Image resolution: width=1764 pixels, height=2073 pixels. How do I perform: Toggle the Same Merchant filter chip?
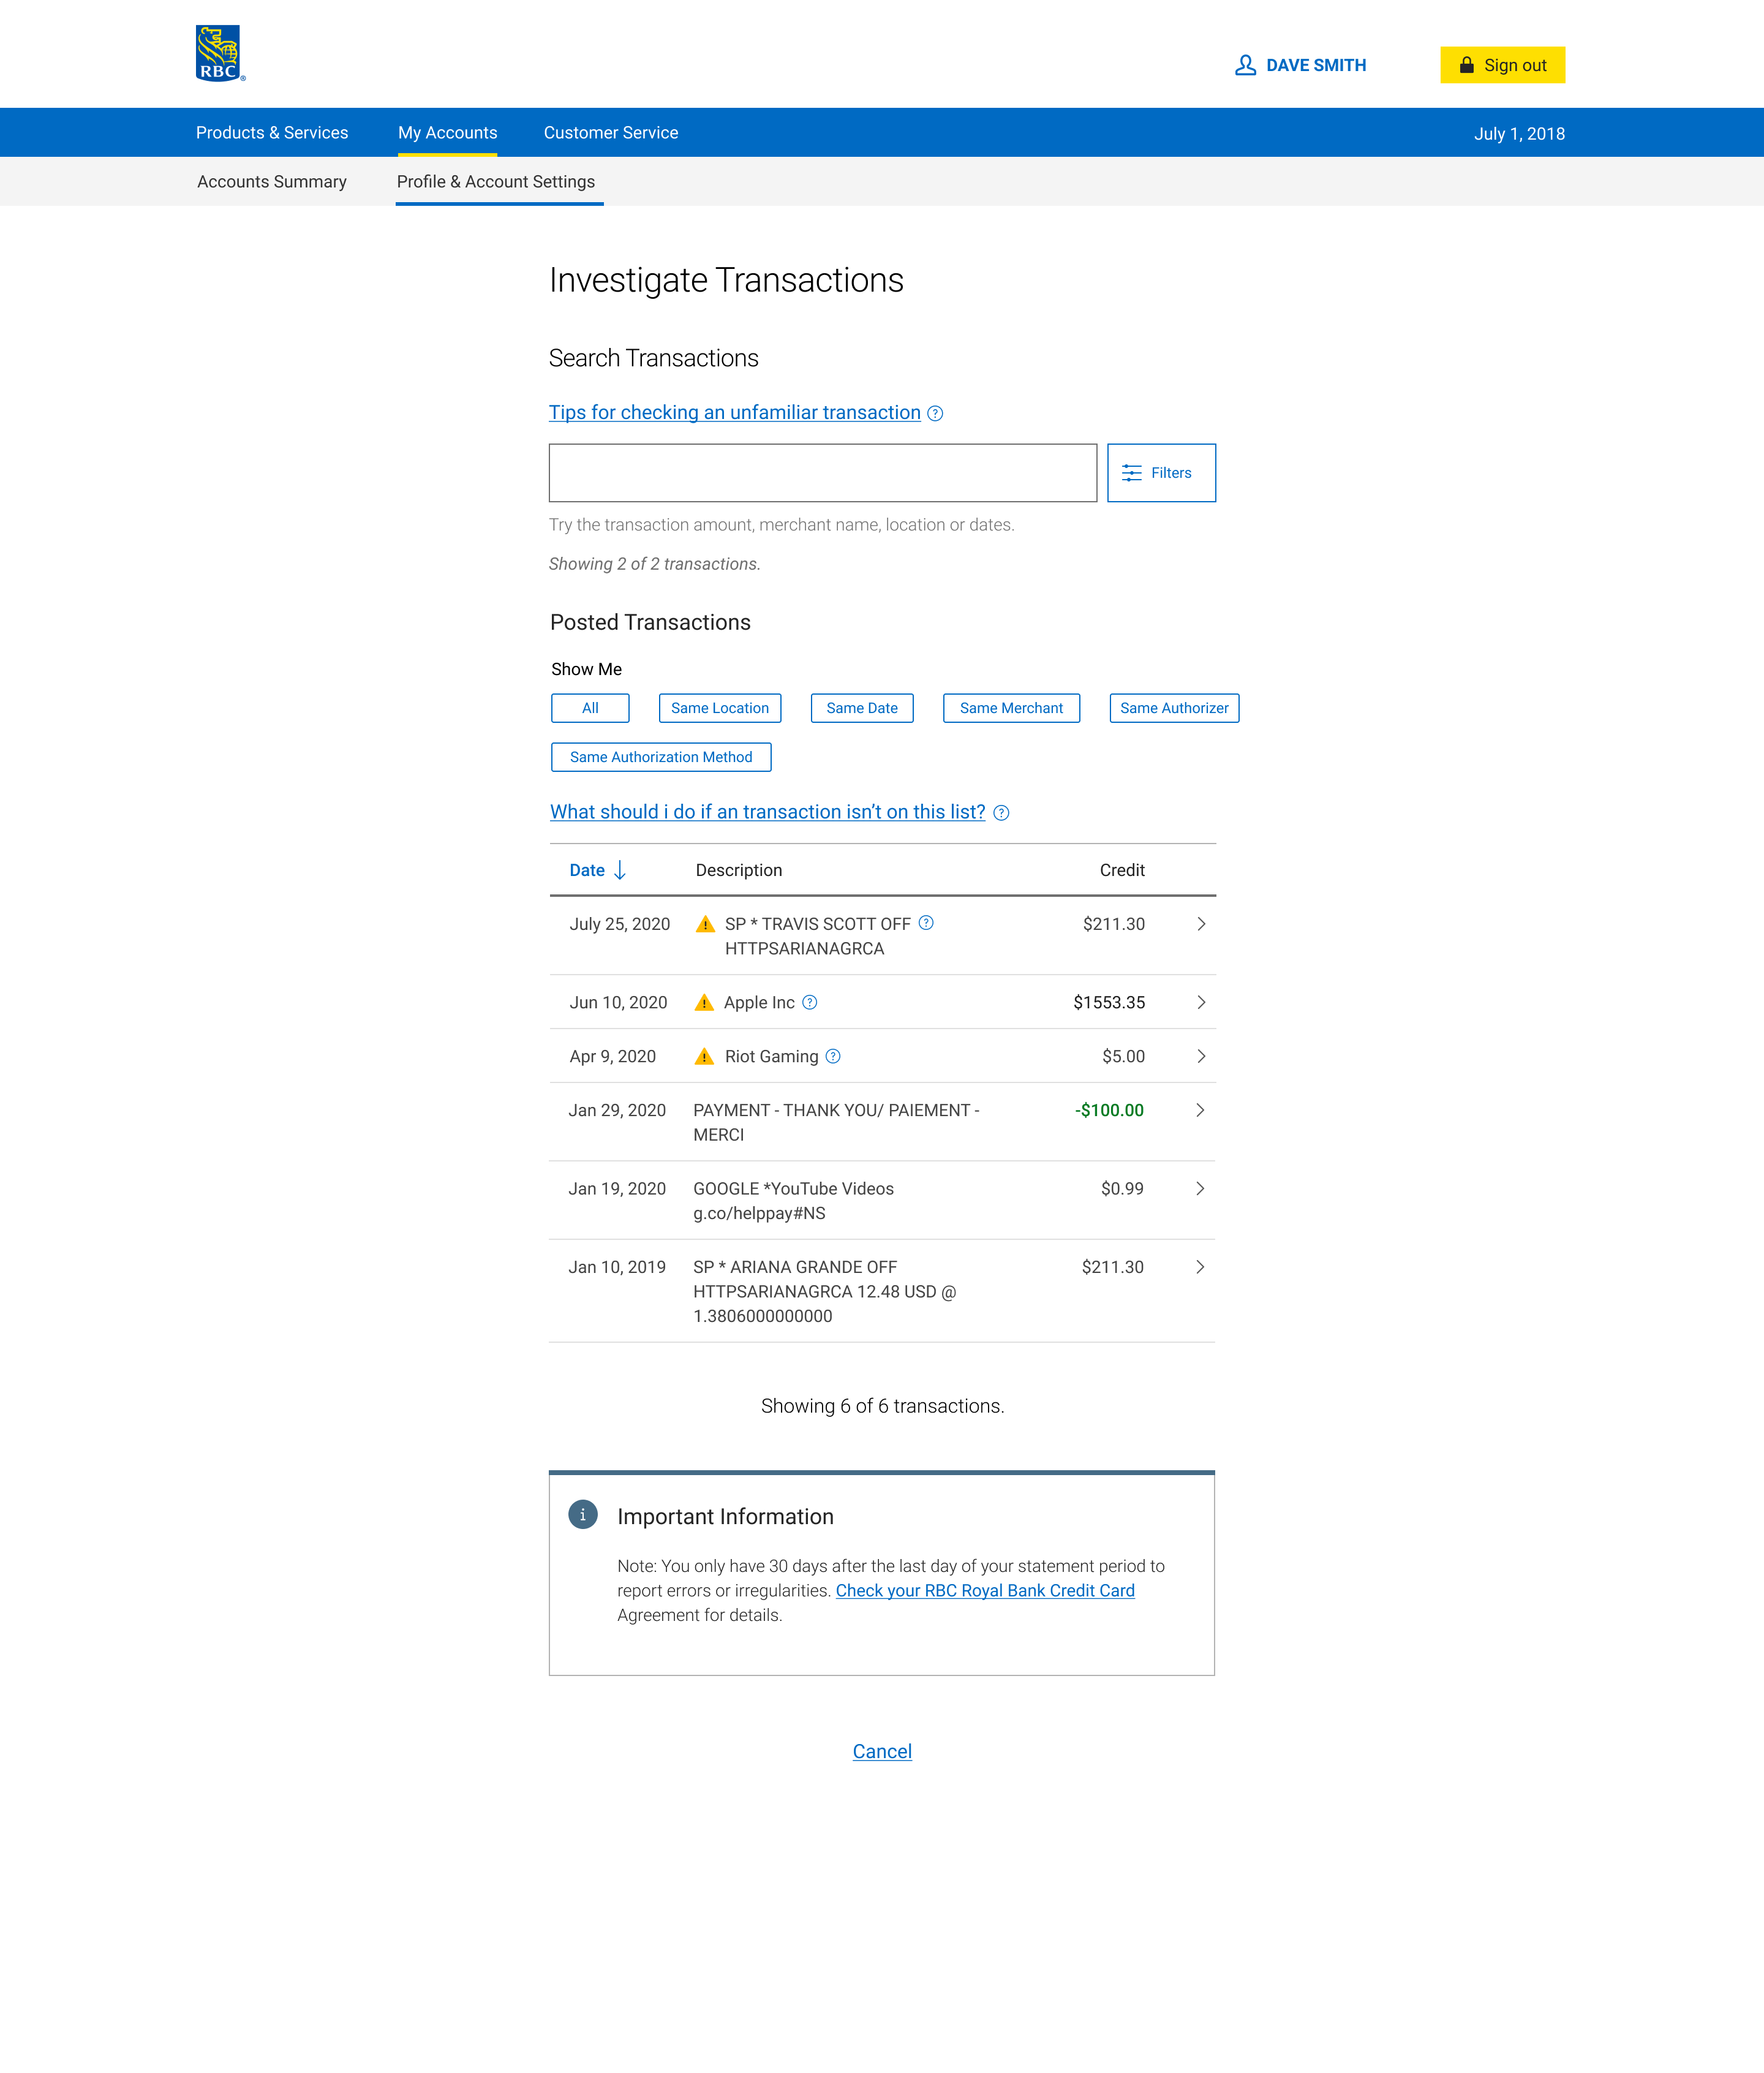click(x=1011, y=708)
